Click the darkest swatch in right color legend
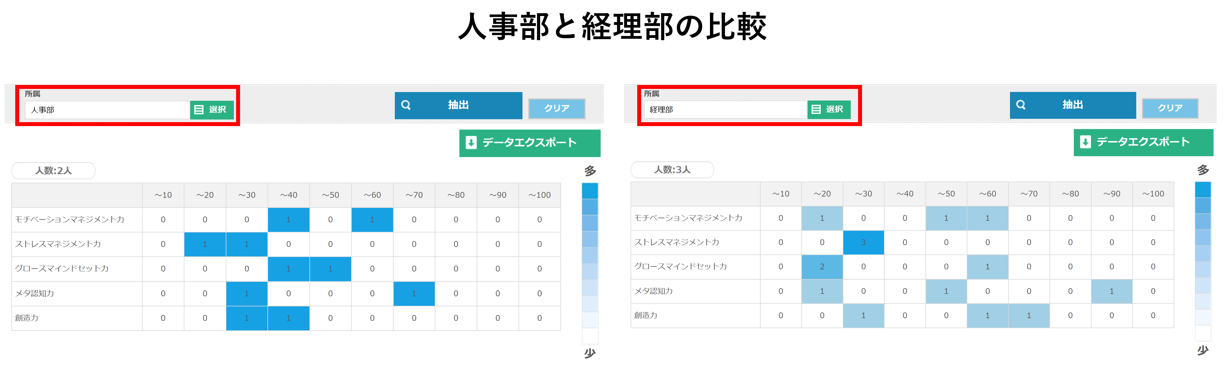This screenshot has width=1229, height=365. coord(1203,189)
